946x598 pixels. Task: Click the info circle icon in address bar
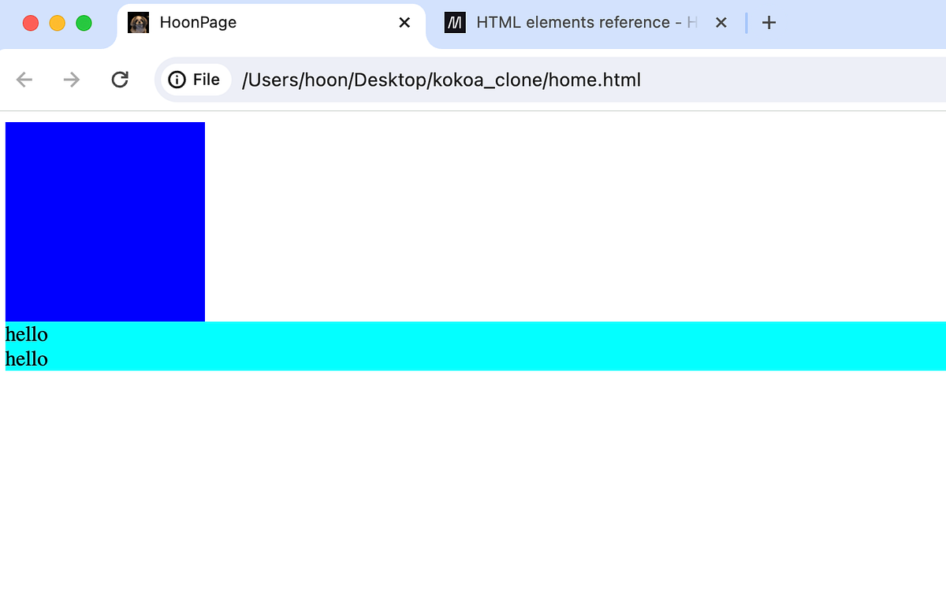(x=177, y=79)
